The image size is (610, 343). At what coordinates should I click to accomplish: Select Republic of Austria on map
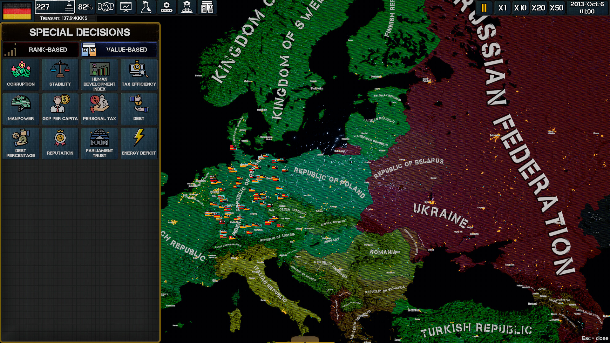277,237
